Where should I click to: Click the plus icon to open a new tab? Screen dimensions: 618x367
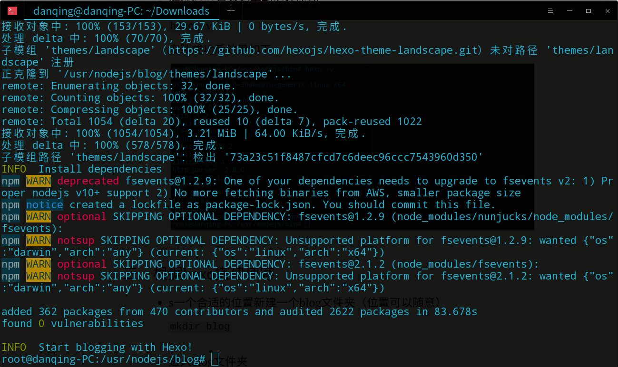231,10
